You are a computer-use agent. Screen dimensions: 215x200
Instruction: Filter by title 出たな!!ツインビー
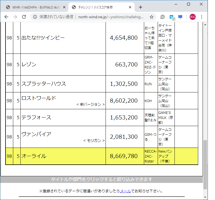coord(43,38)
